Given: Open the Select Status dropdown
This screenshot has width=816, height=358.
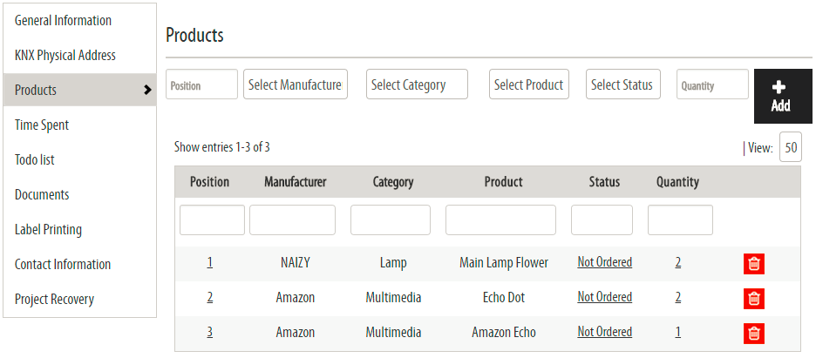Looking at the screenshot, I should (x=623, y=84).
